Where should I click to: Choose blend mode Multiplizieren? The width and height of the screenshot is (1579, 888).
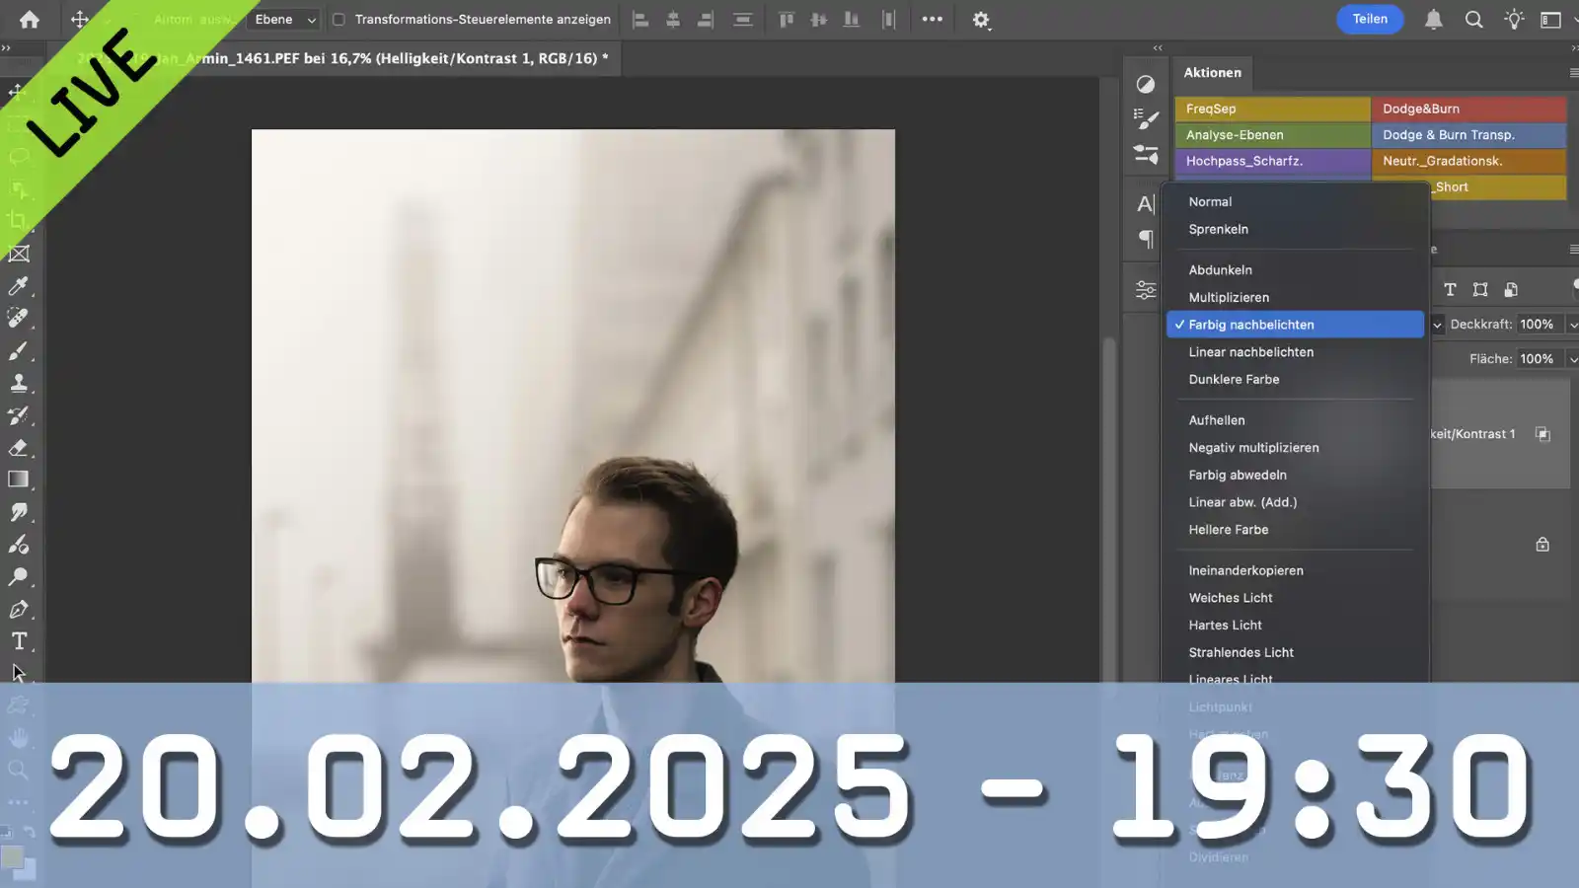pos(1295,297)
